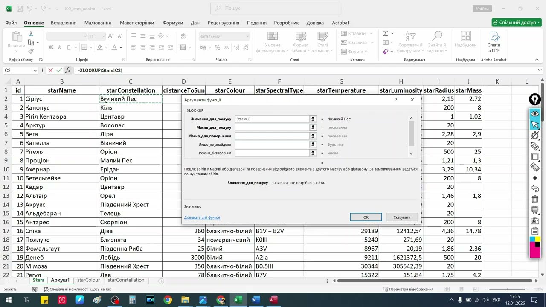Toggle eye visibility in the overlay toolbar
546x307 pixels.
(x=535, y=113)
